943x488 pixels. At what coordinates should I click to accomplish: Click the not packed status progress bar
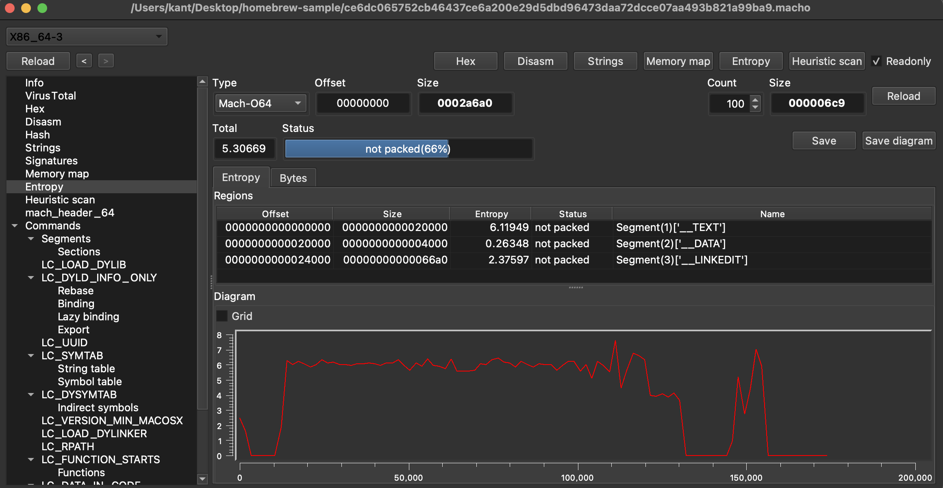pos(408,149)
